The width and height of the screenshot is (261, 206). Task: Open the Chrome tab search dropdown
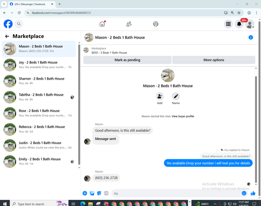[4, 4]
